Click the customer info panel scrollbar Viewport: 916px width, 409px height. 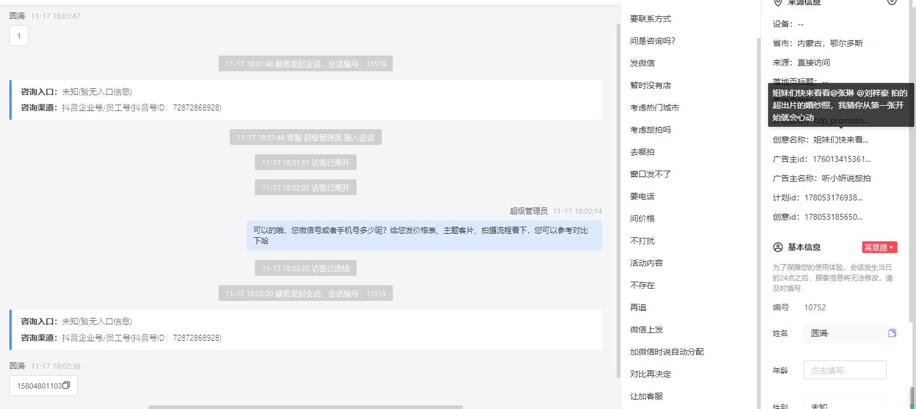(x=911, y=161)
